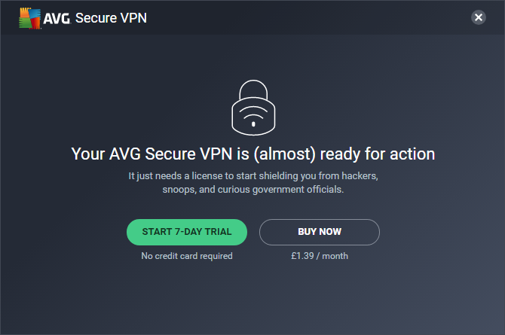
Task: Click the word "hackers" in the description
Action: click(x=358, y=176)
